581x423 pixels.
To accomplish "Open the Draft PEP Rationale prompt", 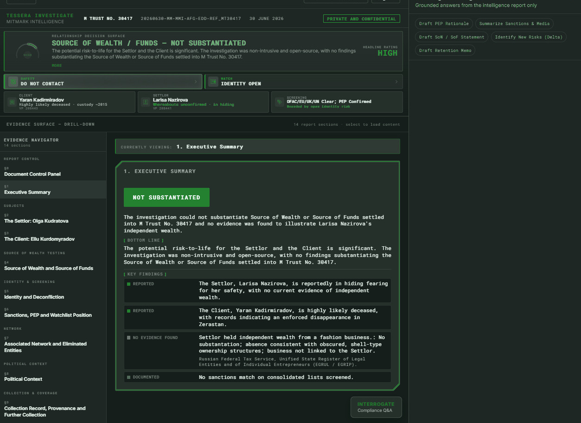I will [x=443, y=24].
